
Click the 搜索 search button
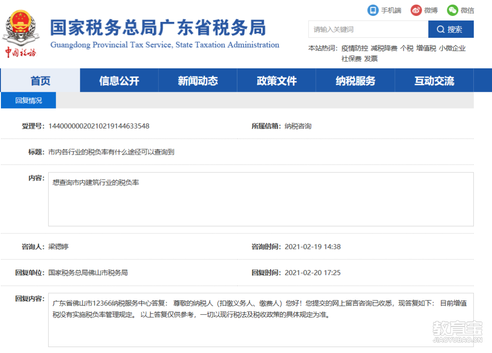click(x=451, y=29)
